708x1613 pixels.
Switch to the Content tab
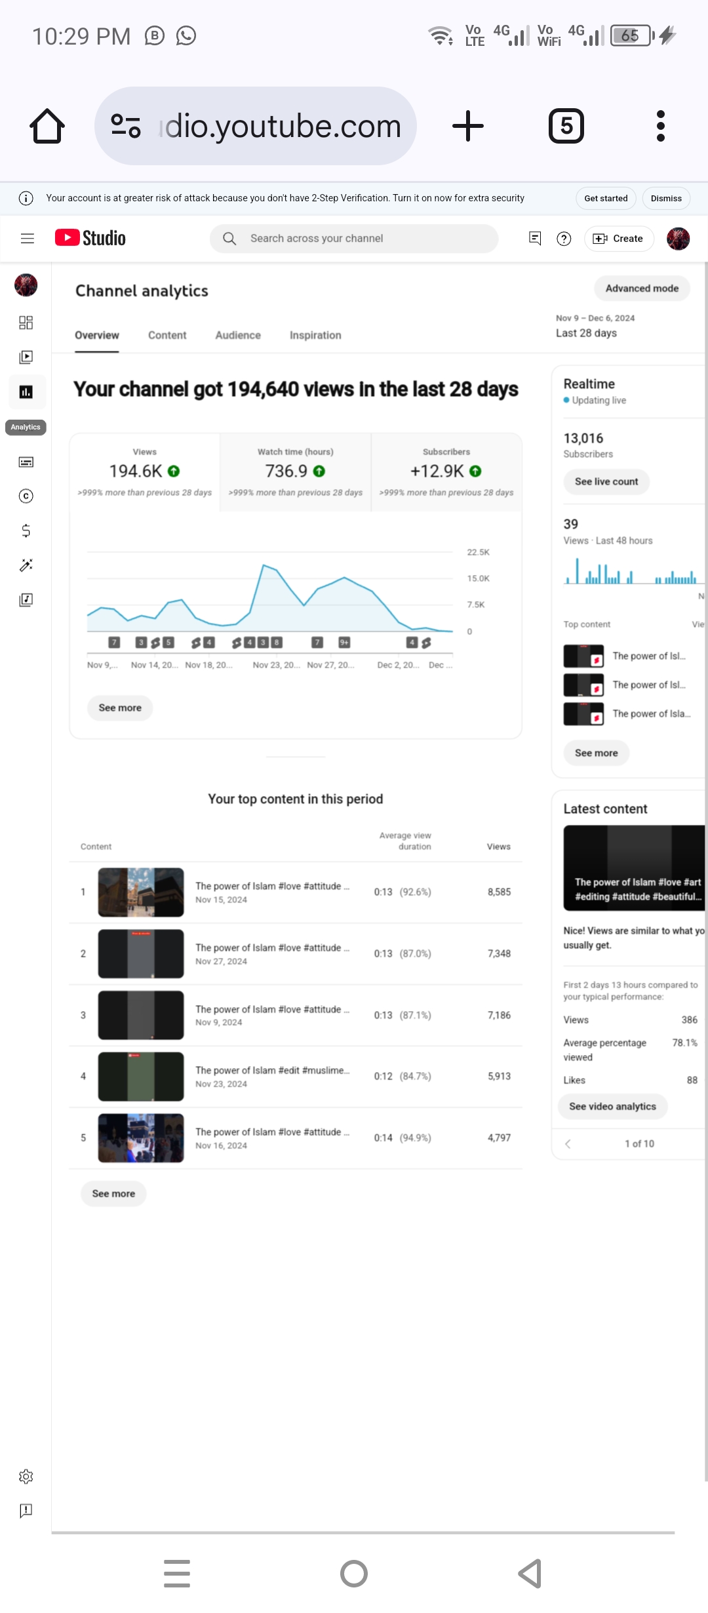tap(167, 335)
